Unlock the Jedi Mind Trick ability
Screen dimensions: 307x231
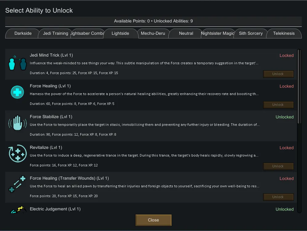pyautogui.click(x=278, y=74)
